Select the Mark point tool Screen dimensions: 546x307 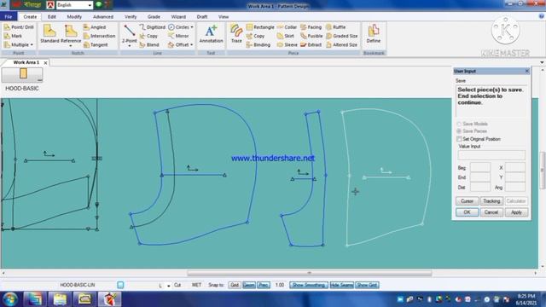(14, 36)
